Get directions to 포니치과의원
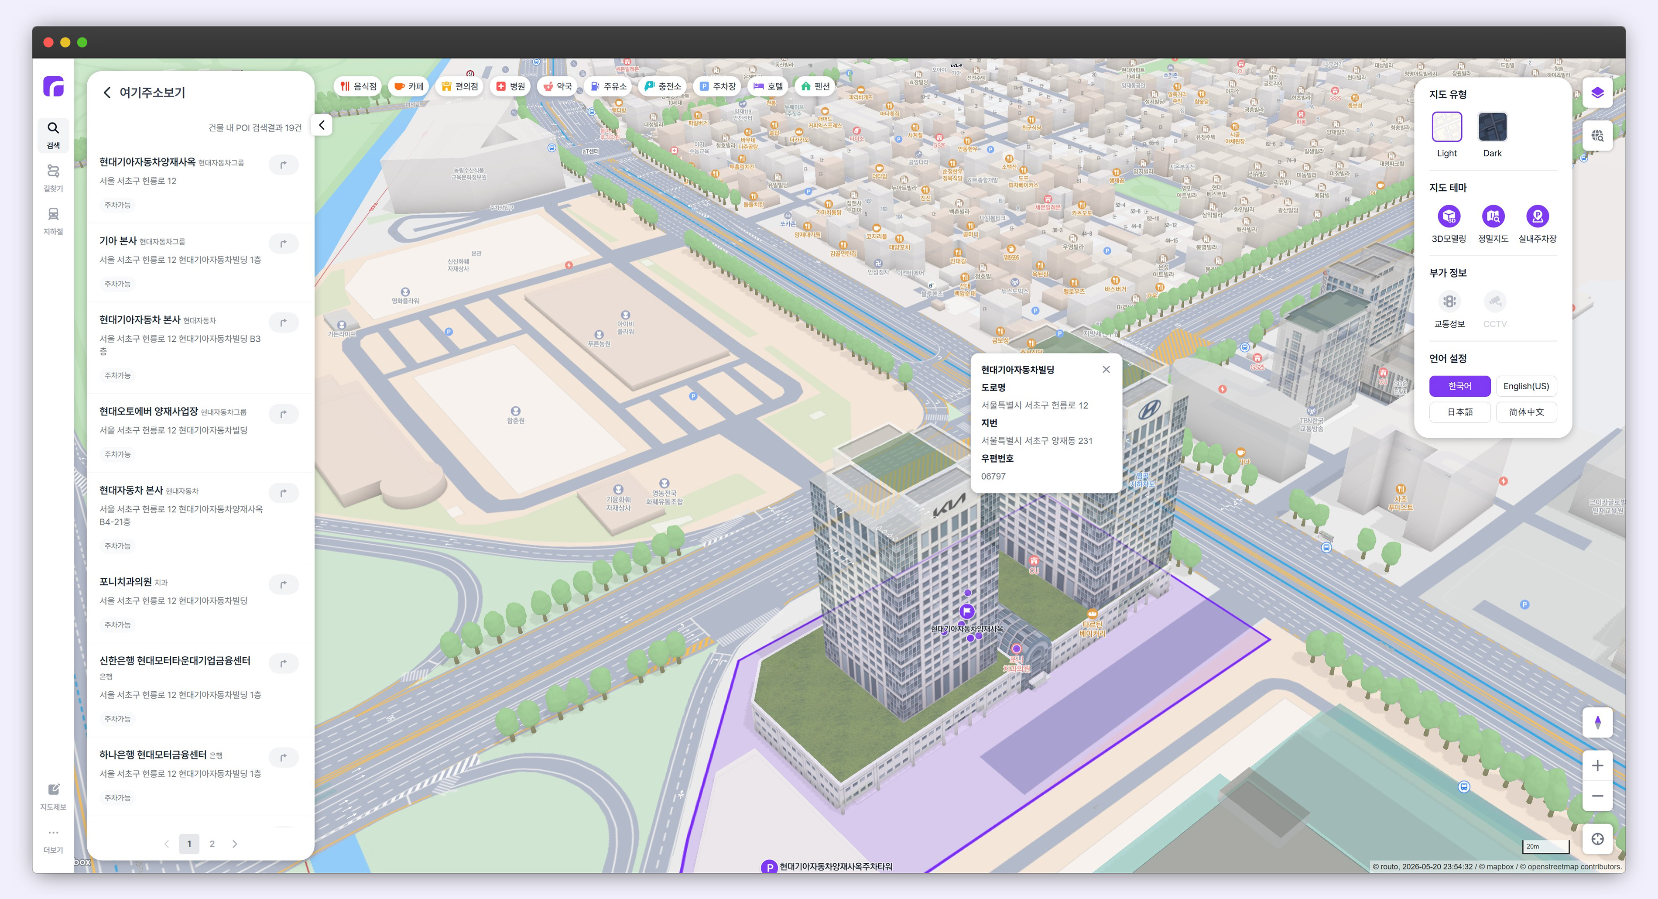 [x=283, y=584]
